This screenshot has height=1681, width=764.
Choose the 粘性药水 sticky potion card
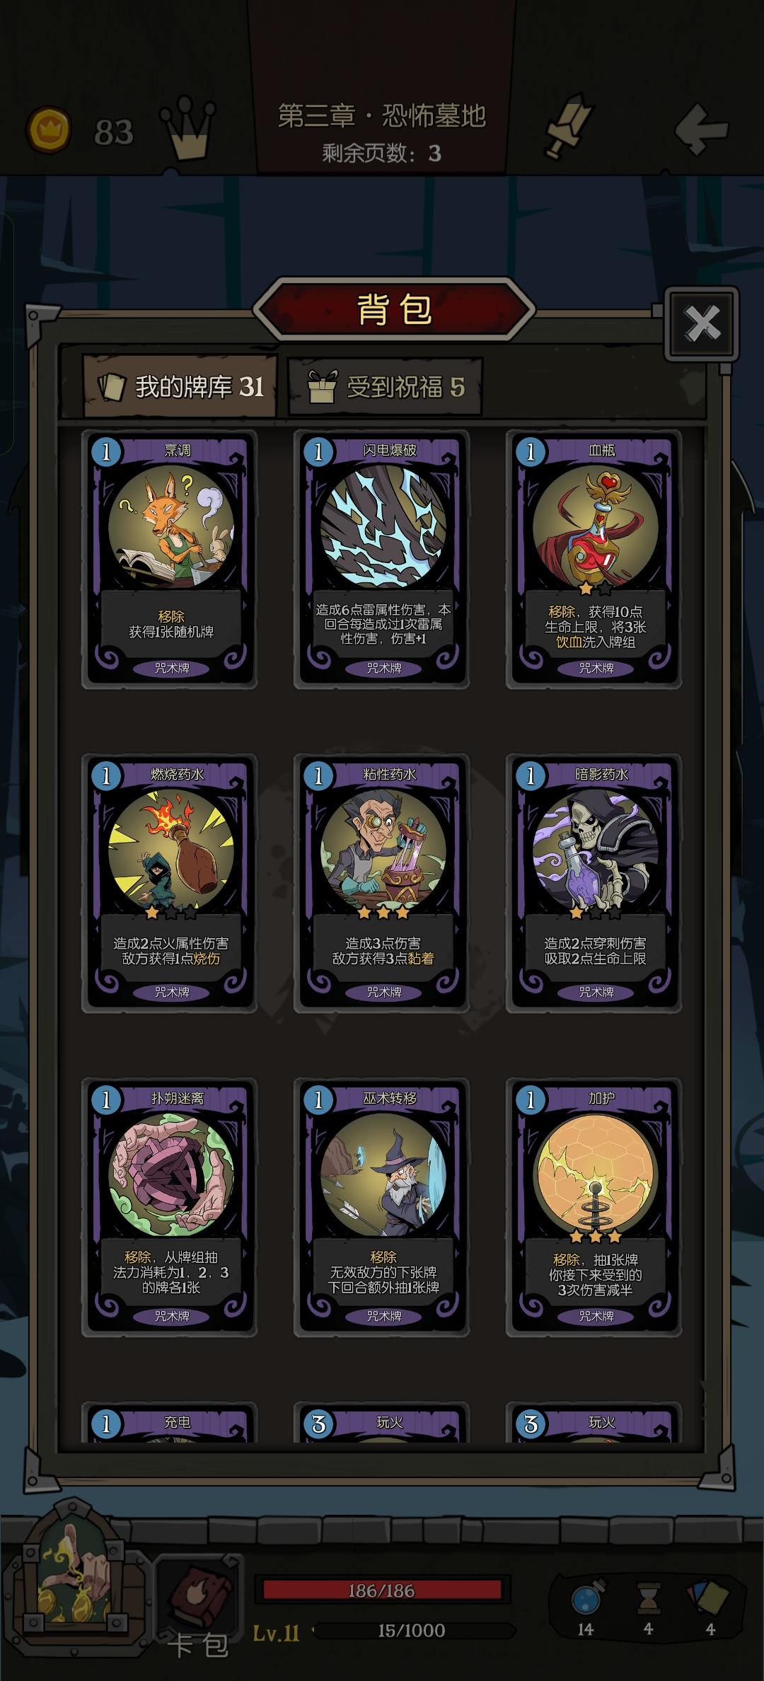pyautogui.click(x=382, y=883)
